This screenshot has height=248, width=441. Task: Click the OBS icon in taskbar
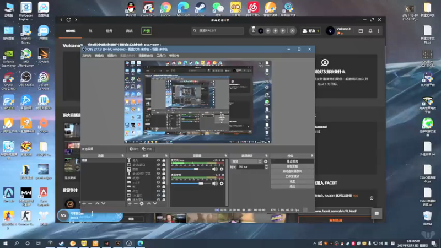coord(129,243)
